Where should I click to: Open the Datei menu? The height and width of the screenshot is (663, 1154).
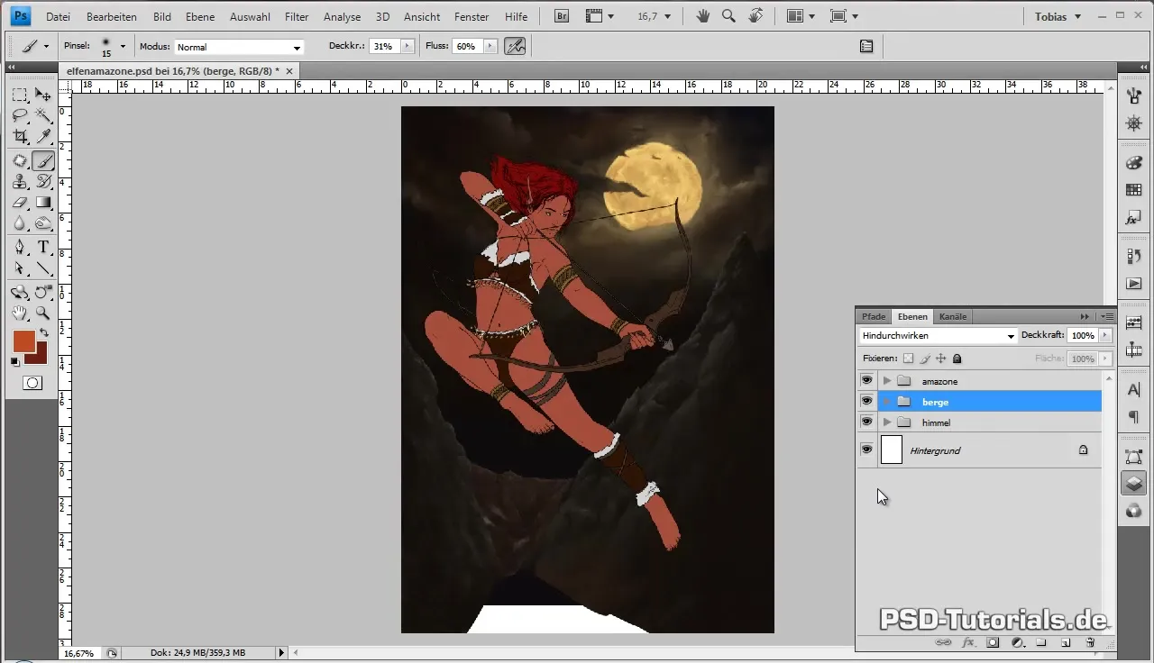pos(58,16)
